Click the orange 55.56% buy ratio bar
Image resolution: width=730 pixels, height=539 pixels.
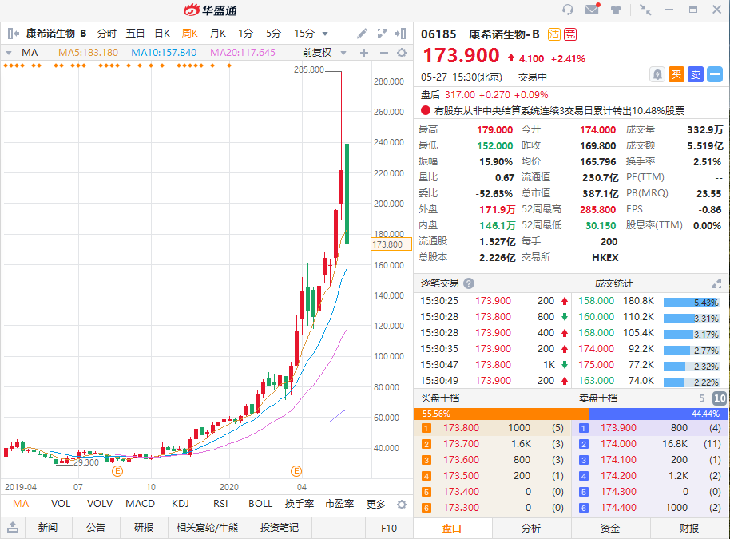[x=501, y=414]
